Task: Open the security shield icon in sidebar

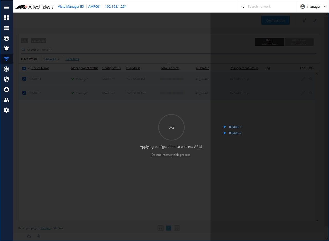Action: point(6,79)
